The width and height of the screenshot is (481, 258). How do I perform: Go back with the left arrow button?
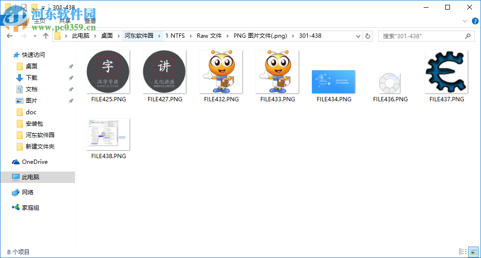click(10, 36)
